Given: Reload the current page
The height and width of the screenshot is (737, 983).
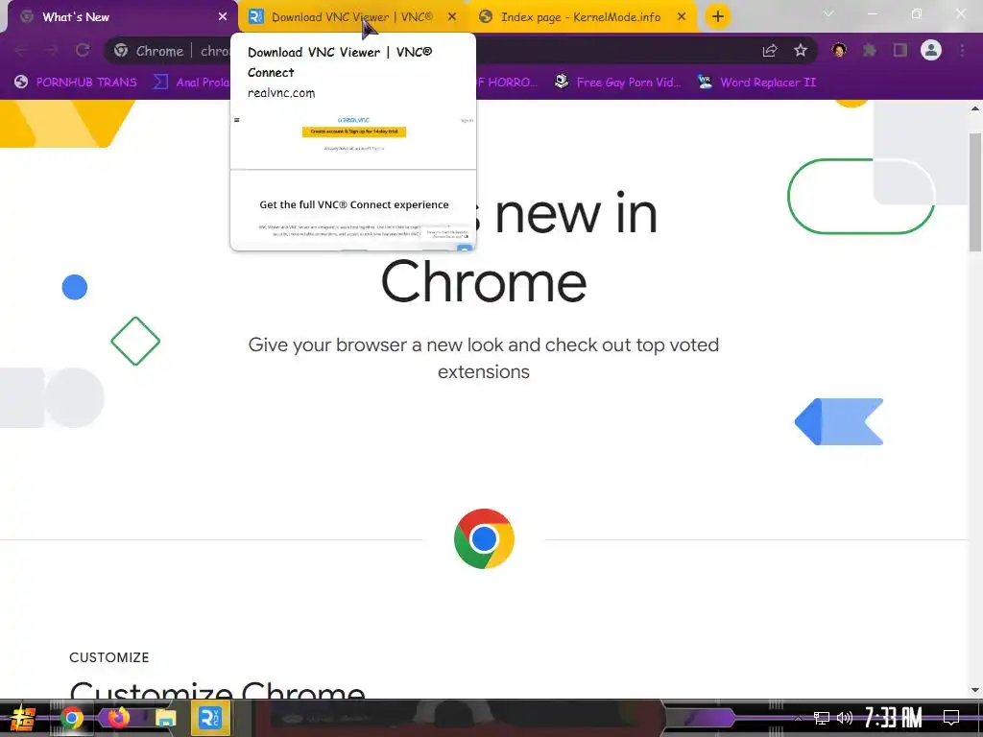Looking at the screenshot, I should pyautogui.click(x=83, y=51).
